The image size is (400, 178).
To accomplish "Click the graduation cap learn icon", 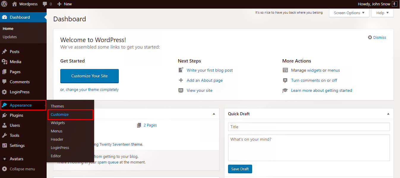I will pyautogui.click(x=285, y=90).
